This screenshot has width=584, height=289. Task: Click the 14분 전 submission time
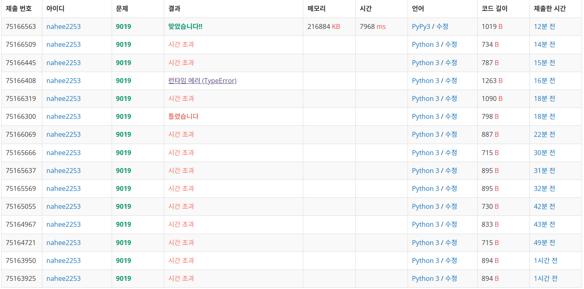pos(544,44)
